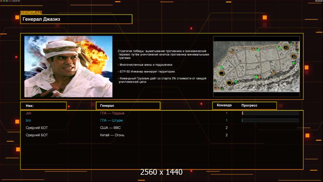Click Joh's loading progress bar

[270, 113]
